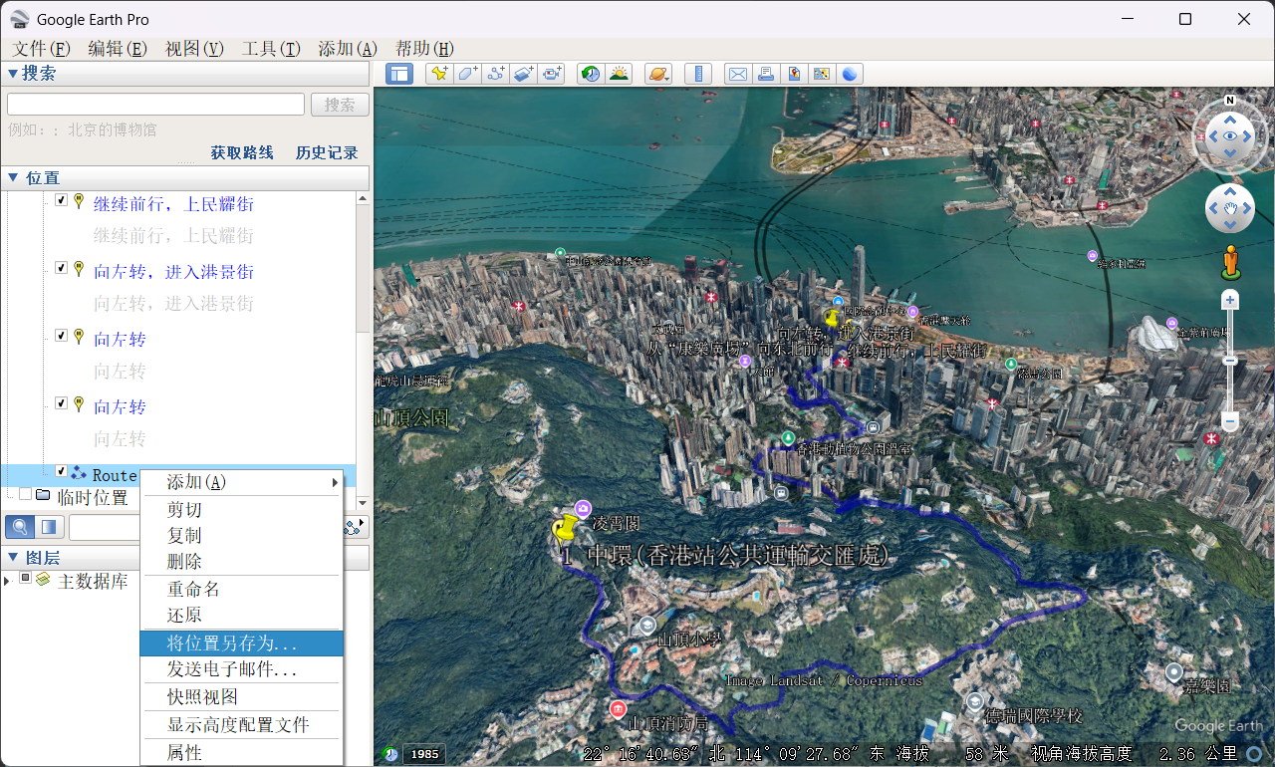Screen dimensions: 1275x767
Task: Uncheck the 继续前行，上民耀街 checkbox
Action: (x=61, y=200)
